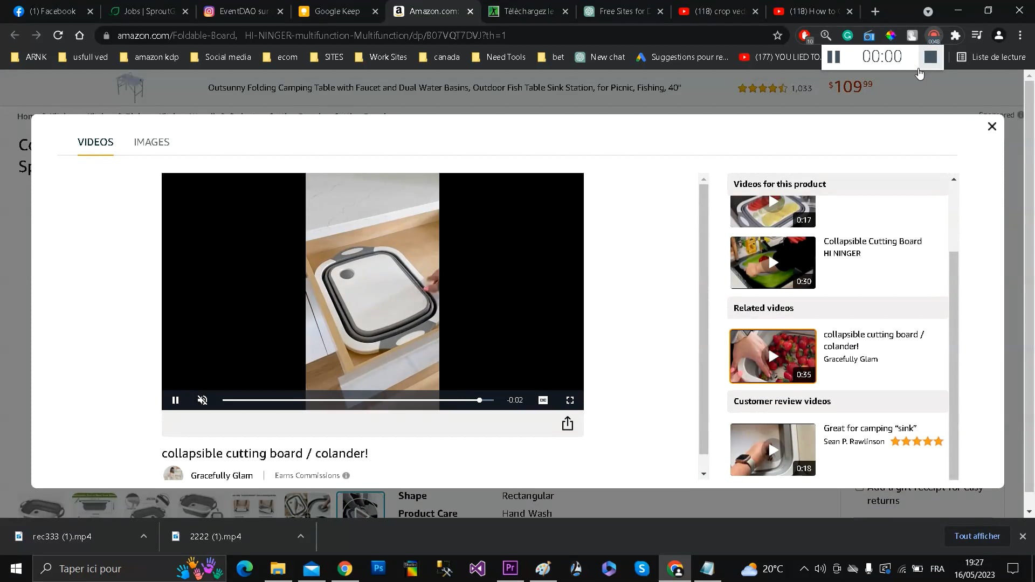Viewport: 1035px width, 582px height.
Task: Expand the 2222 (1).mp4 download menu
Action: (300, 537)
